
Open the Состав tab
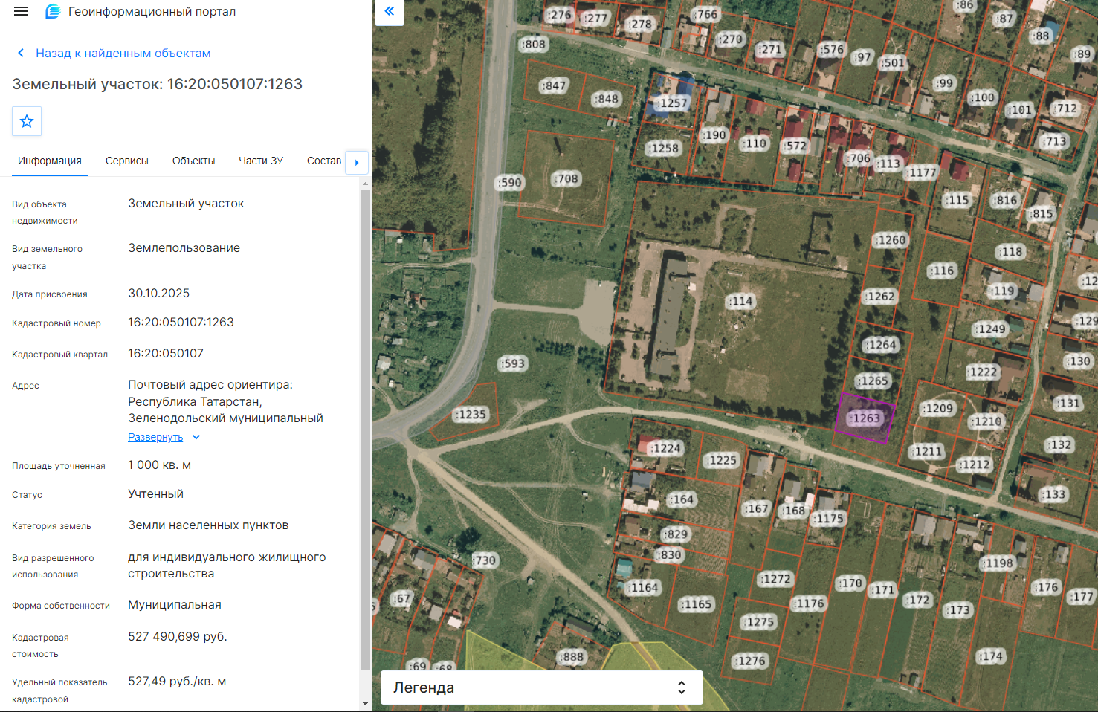click(324, 161)
